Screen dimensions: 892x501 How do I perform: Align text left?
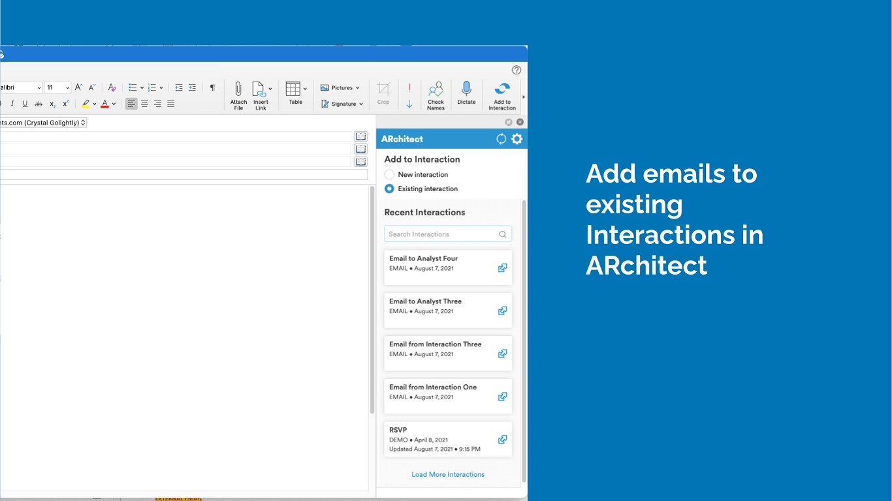coord(131,104)
